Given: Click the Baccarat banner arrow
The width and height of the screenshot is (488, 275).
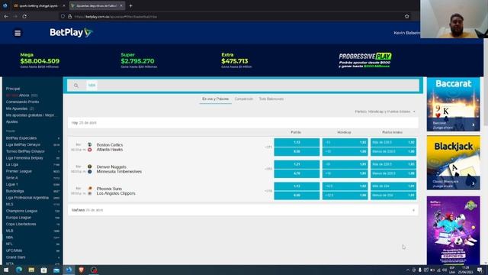Looking at the screenshot, I should point(473,125).
